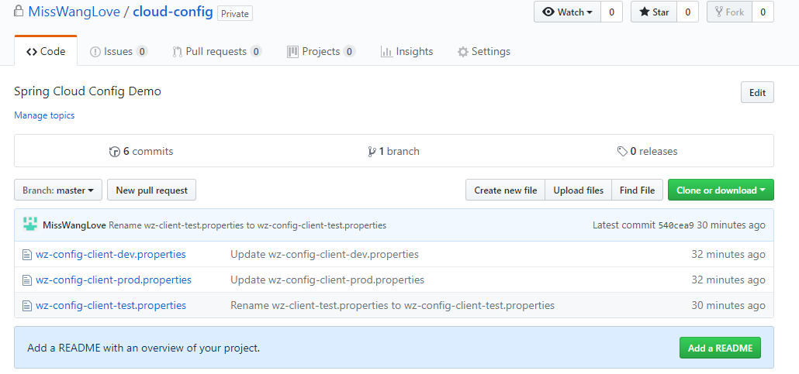Click the Projects board icon
The height and width of the screenshot is (374, 799).
[292, 51]
